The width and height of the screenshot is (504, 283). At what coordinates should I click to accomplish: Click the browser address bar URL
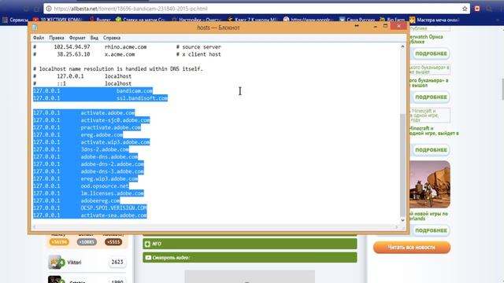click(131, 9)
